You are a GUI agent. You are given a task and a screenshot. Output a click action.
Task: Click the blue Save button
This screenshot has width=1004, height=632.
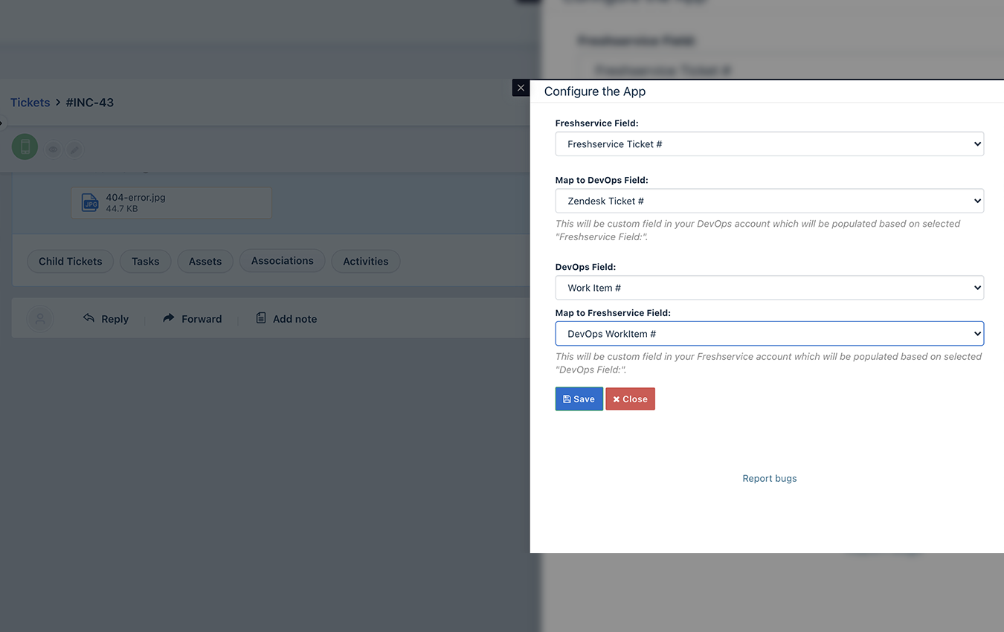(579, 399)
